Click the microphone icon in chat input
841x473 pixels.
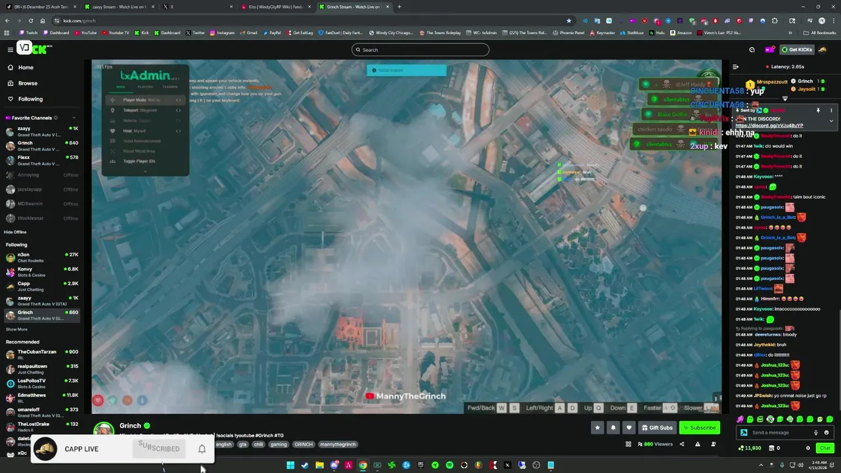point(816,432)
